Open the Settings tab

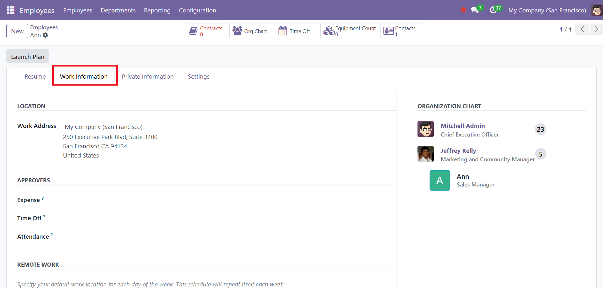(x=199, y=76)
